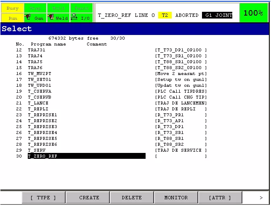Click the I/O status arrows icon
Image resolution: width=271 pixels, height=206 pixels.
point(74,17)
